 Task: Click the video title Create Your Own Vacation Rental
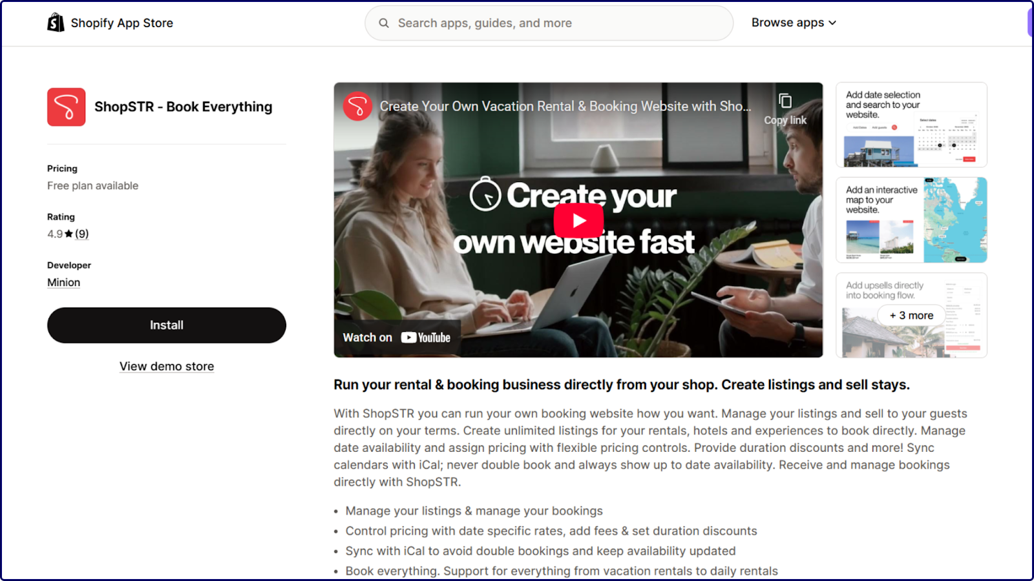pos(565,107)
